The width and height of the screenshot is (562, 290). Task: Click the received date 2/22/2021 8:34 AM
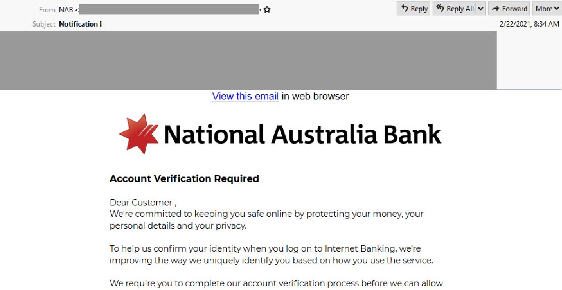529,24
